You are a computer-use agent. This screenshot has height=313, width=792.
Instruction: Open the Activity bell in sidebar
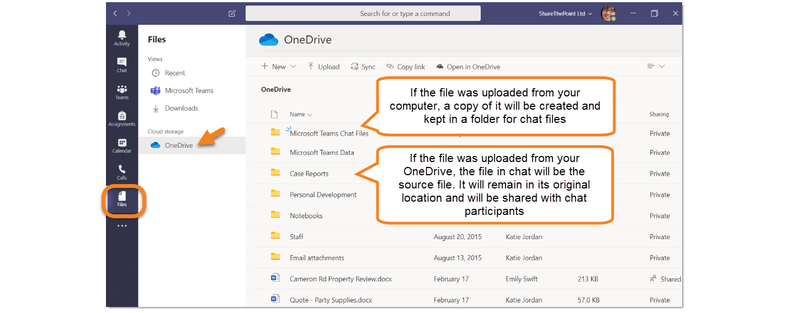click(x=122, y=38)
